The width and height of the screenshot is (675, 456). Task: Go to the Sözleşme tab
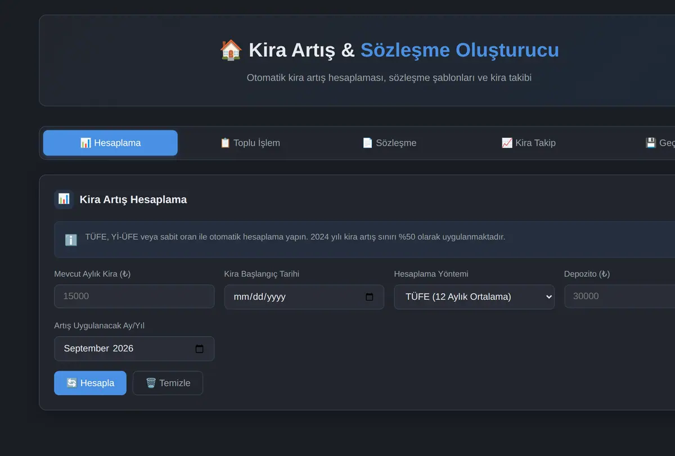click(389, 143)
